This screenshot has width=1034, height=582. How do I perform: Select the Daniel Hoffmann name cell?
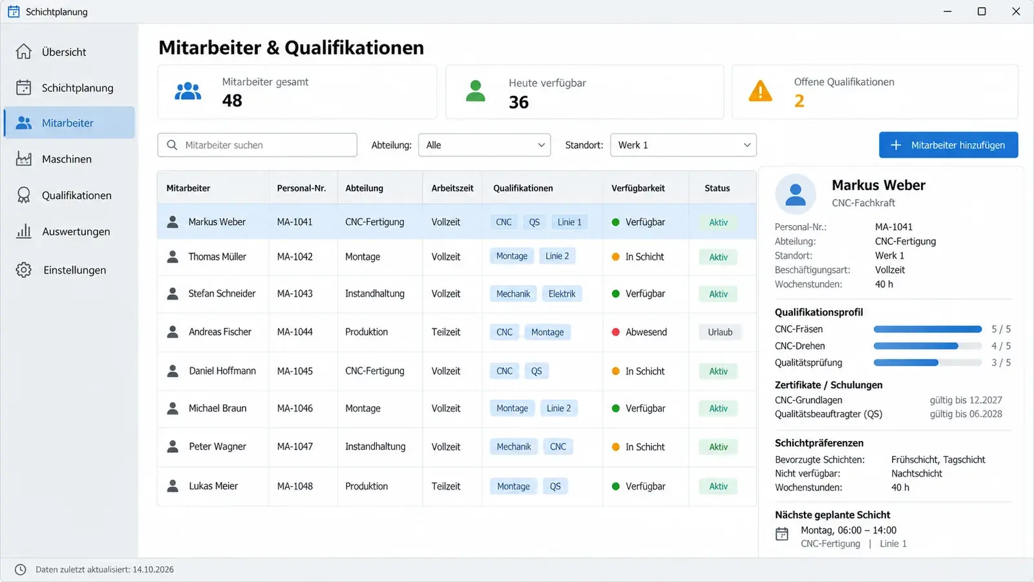[x=222, y=371]
